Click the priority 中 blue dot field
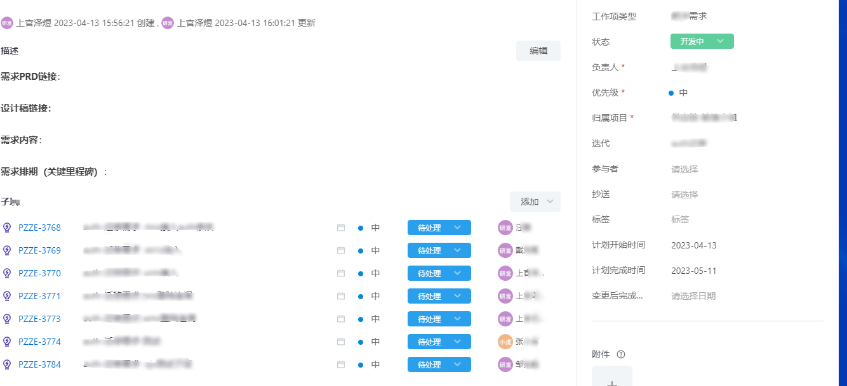The image size is (847, 386). [678, 93]
